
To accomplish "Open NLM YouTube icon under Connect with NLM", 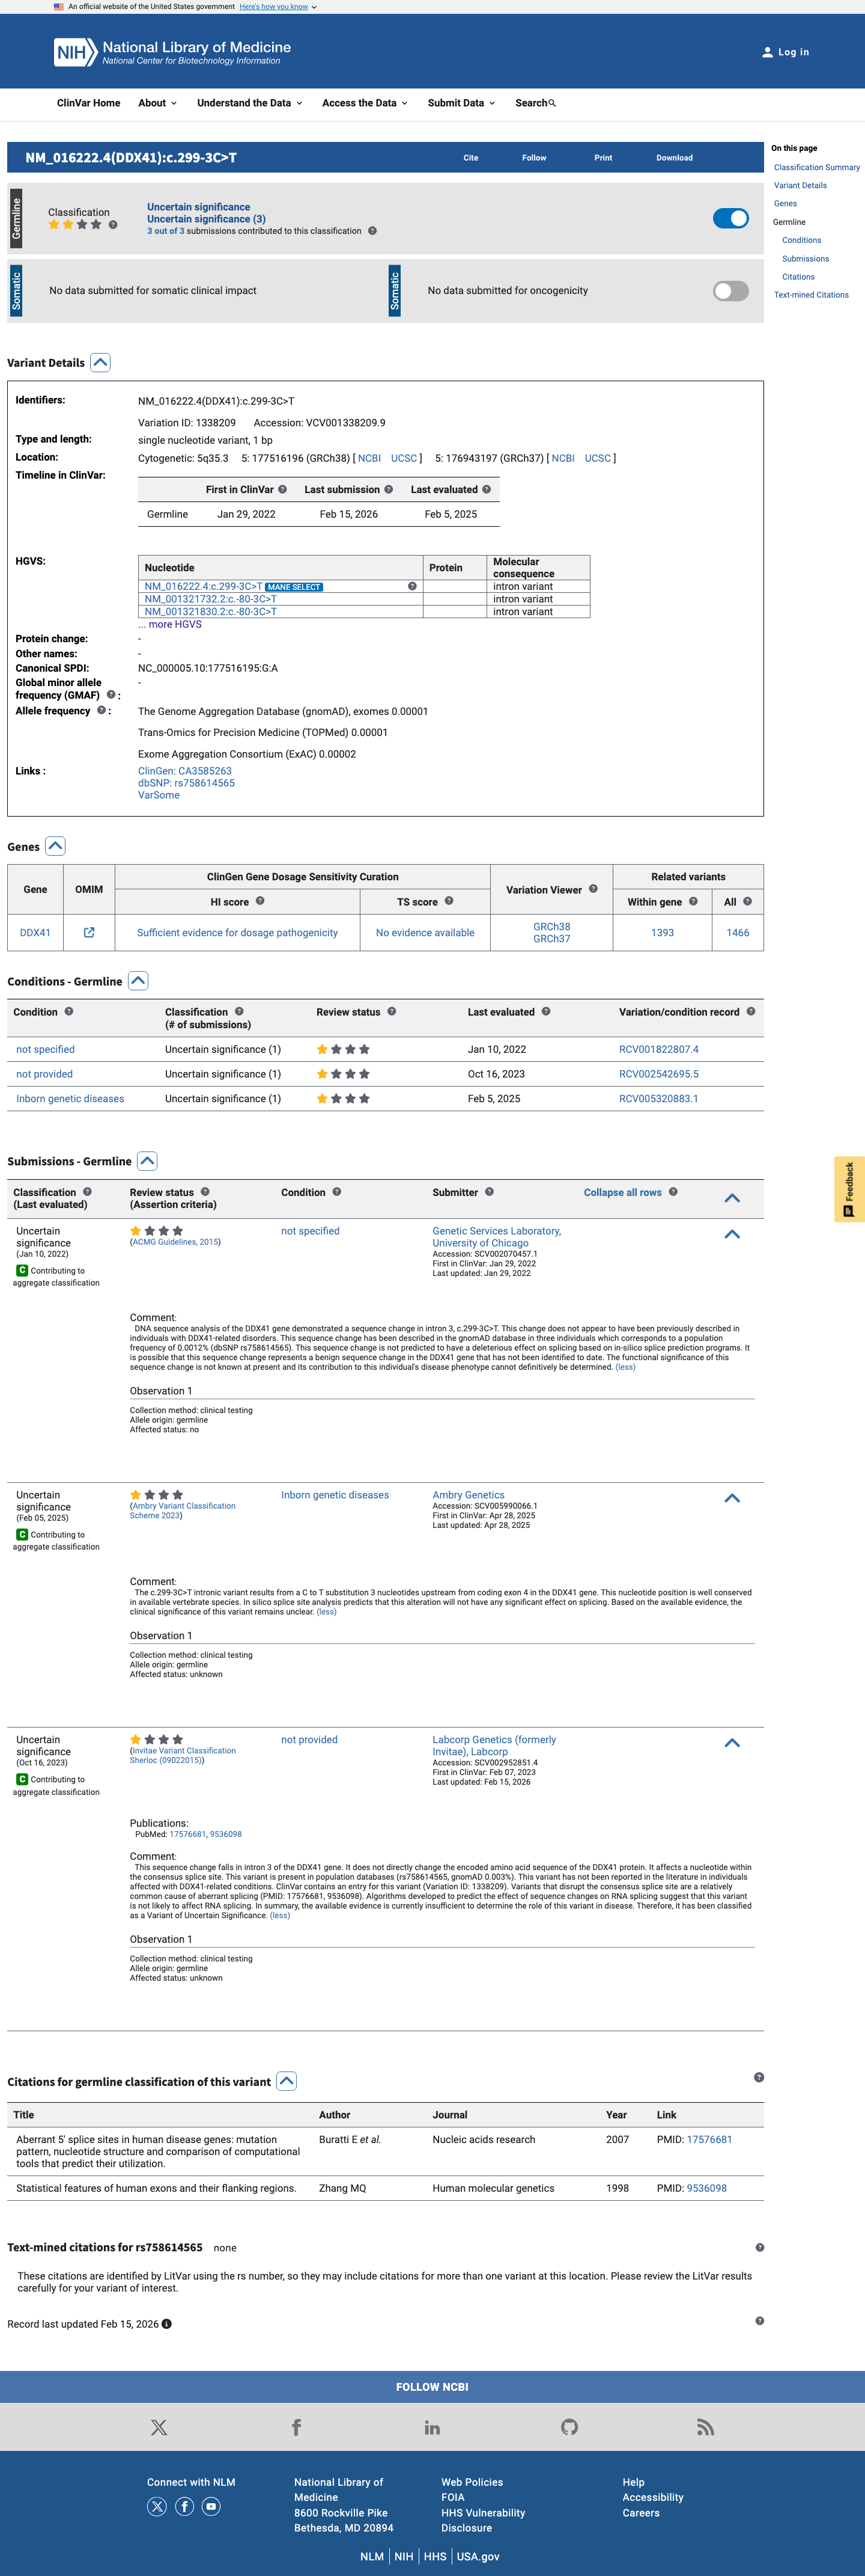I will [211, 2506].
